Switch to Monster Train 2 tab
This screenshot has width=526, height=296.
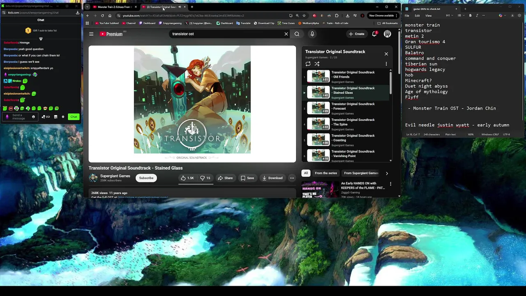point(114,7)
